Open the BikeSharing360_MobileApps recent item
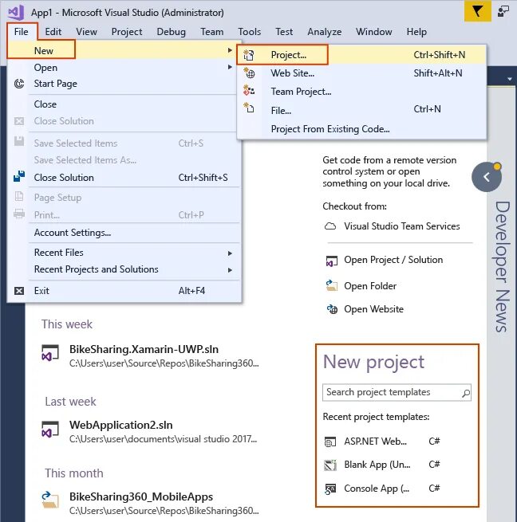The width and height of the screenshot is (517, 522). click(150, 503)
